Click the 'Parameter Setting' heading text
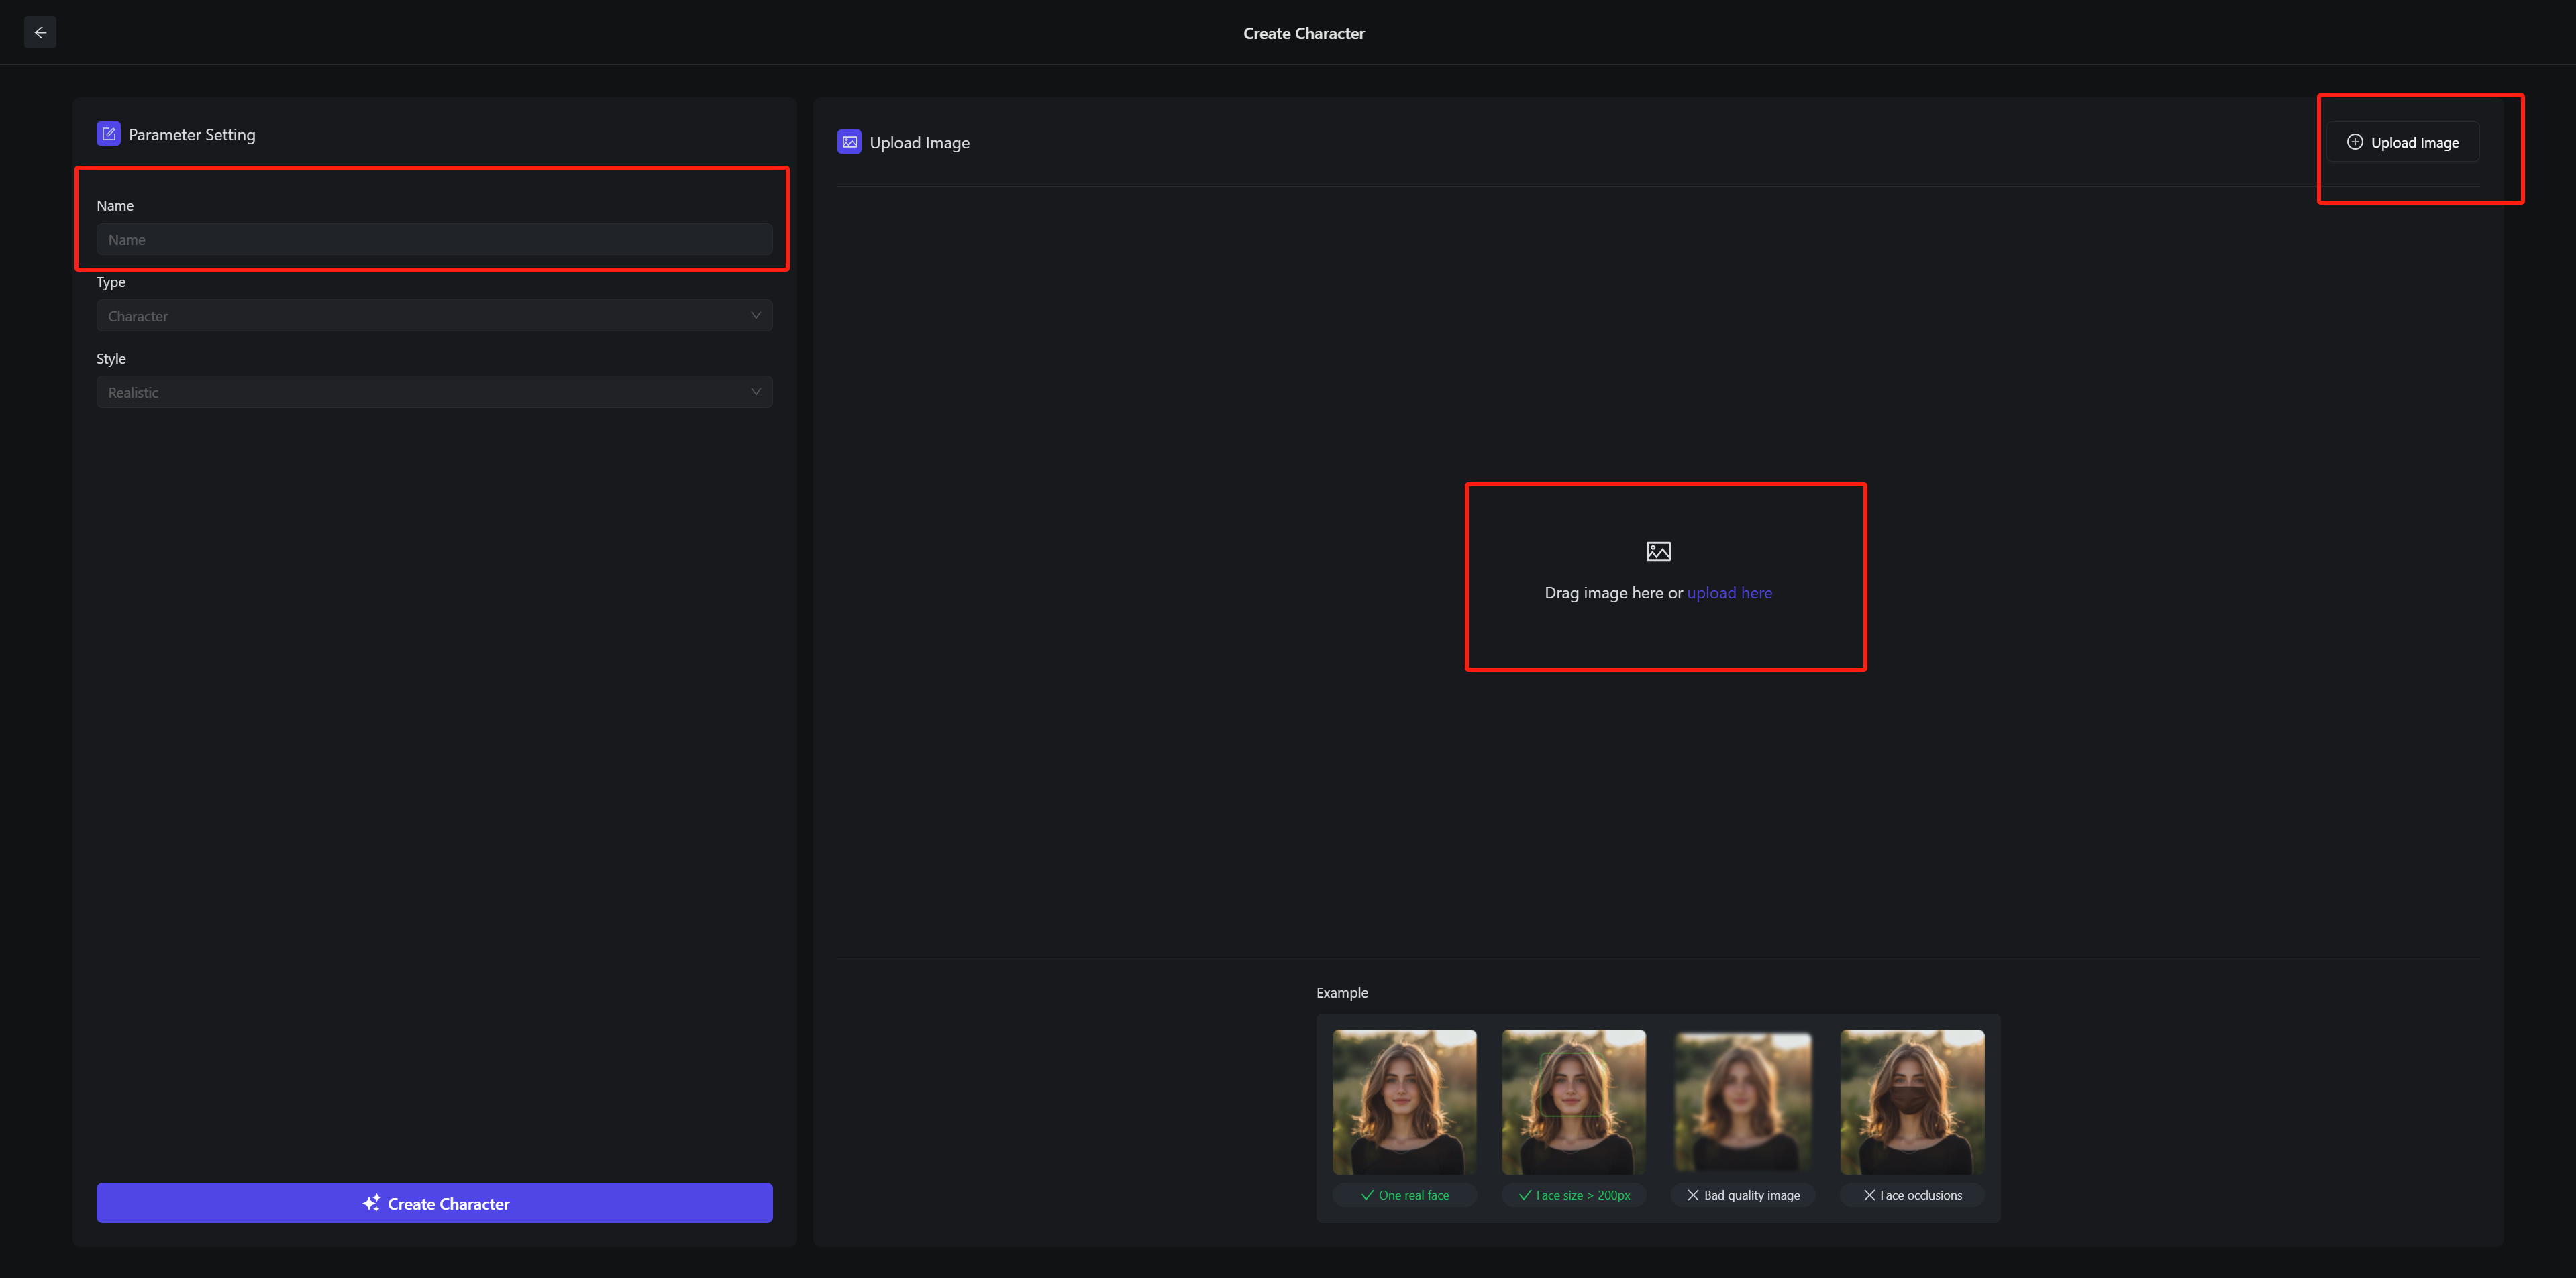The height and width of the screenshot is (1278, 2576). click(192, 134)
